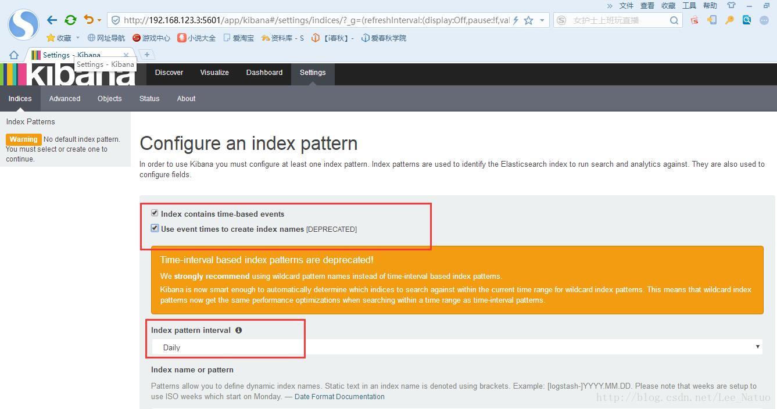Click the Index name or pattern label

pos(192,369)
